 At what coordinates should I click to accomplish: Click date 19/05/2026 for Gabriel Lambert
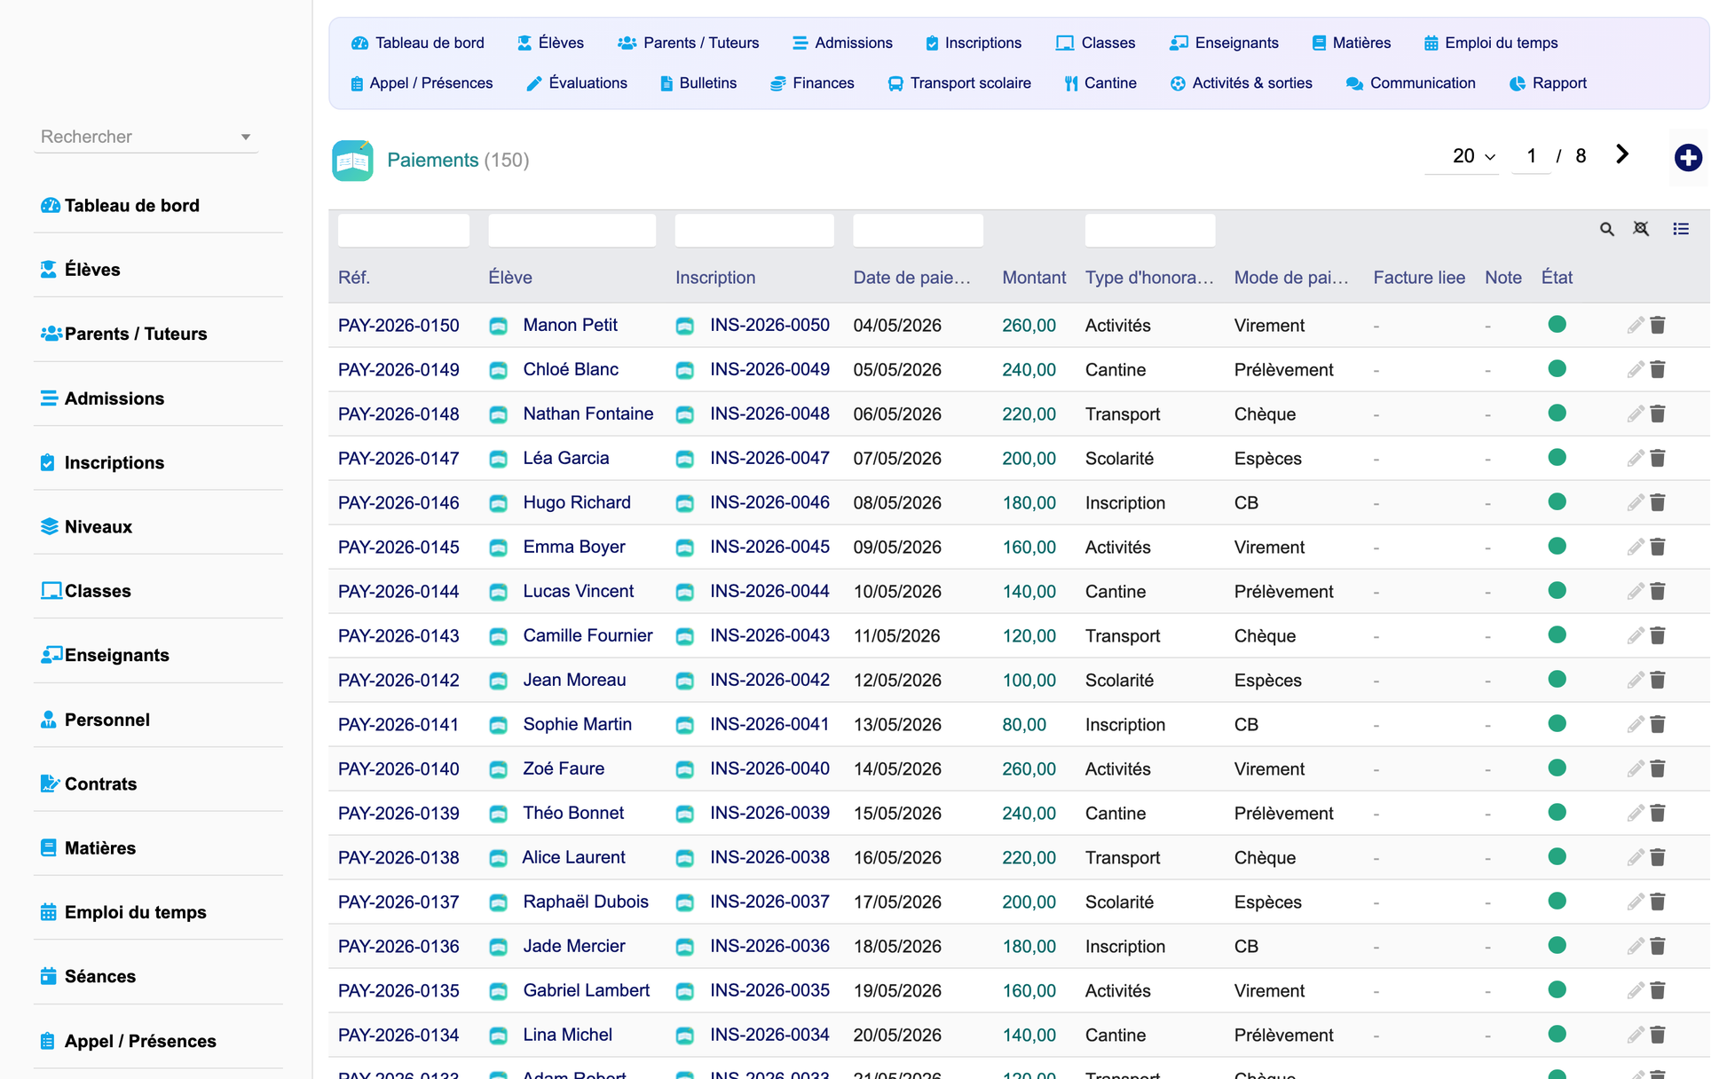(897, 991)
